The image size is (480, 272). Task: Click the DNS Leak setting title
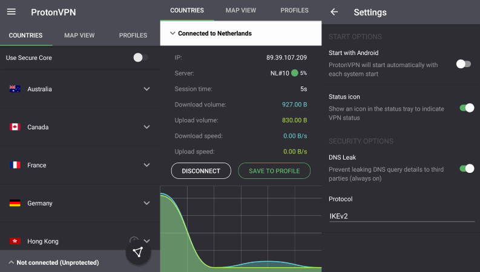pos(342,157)
